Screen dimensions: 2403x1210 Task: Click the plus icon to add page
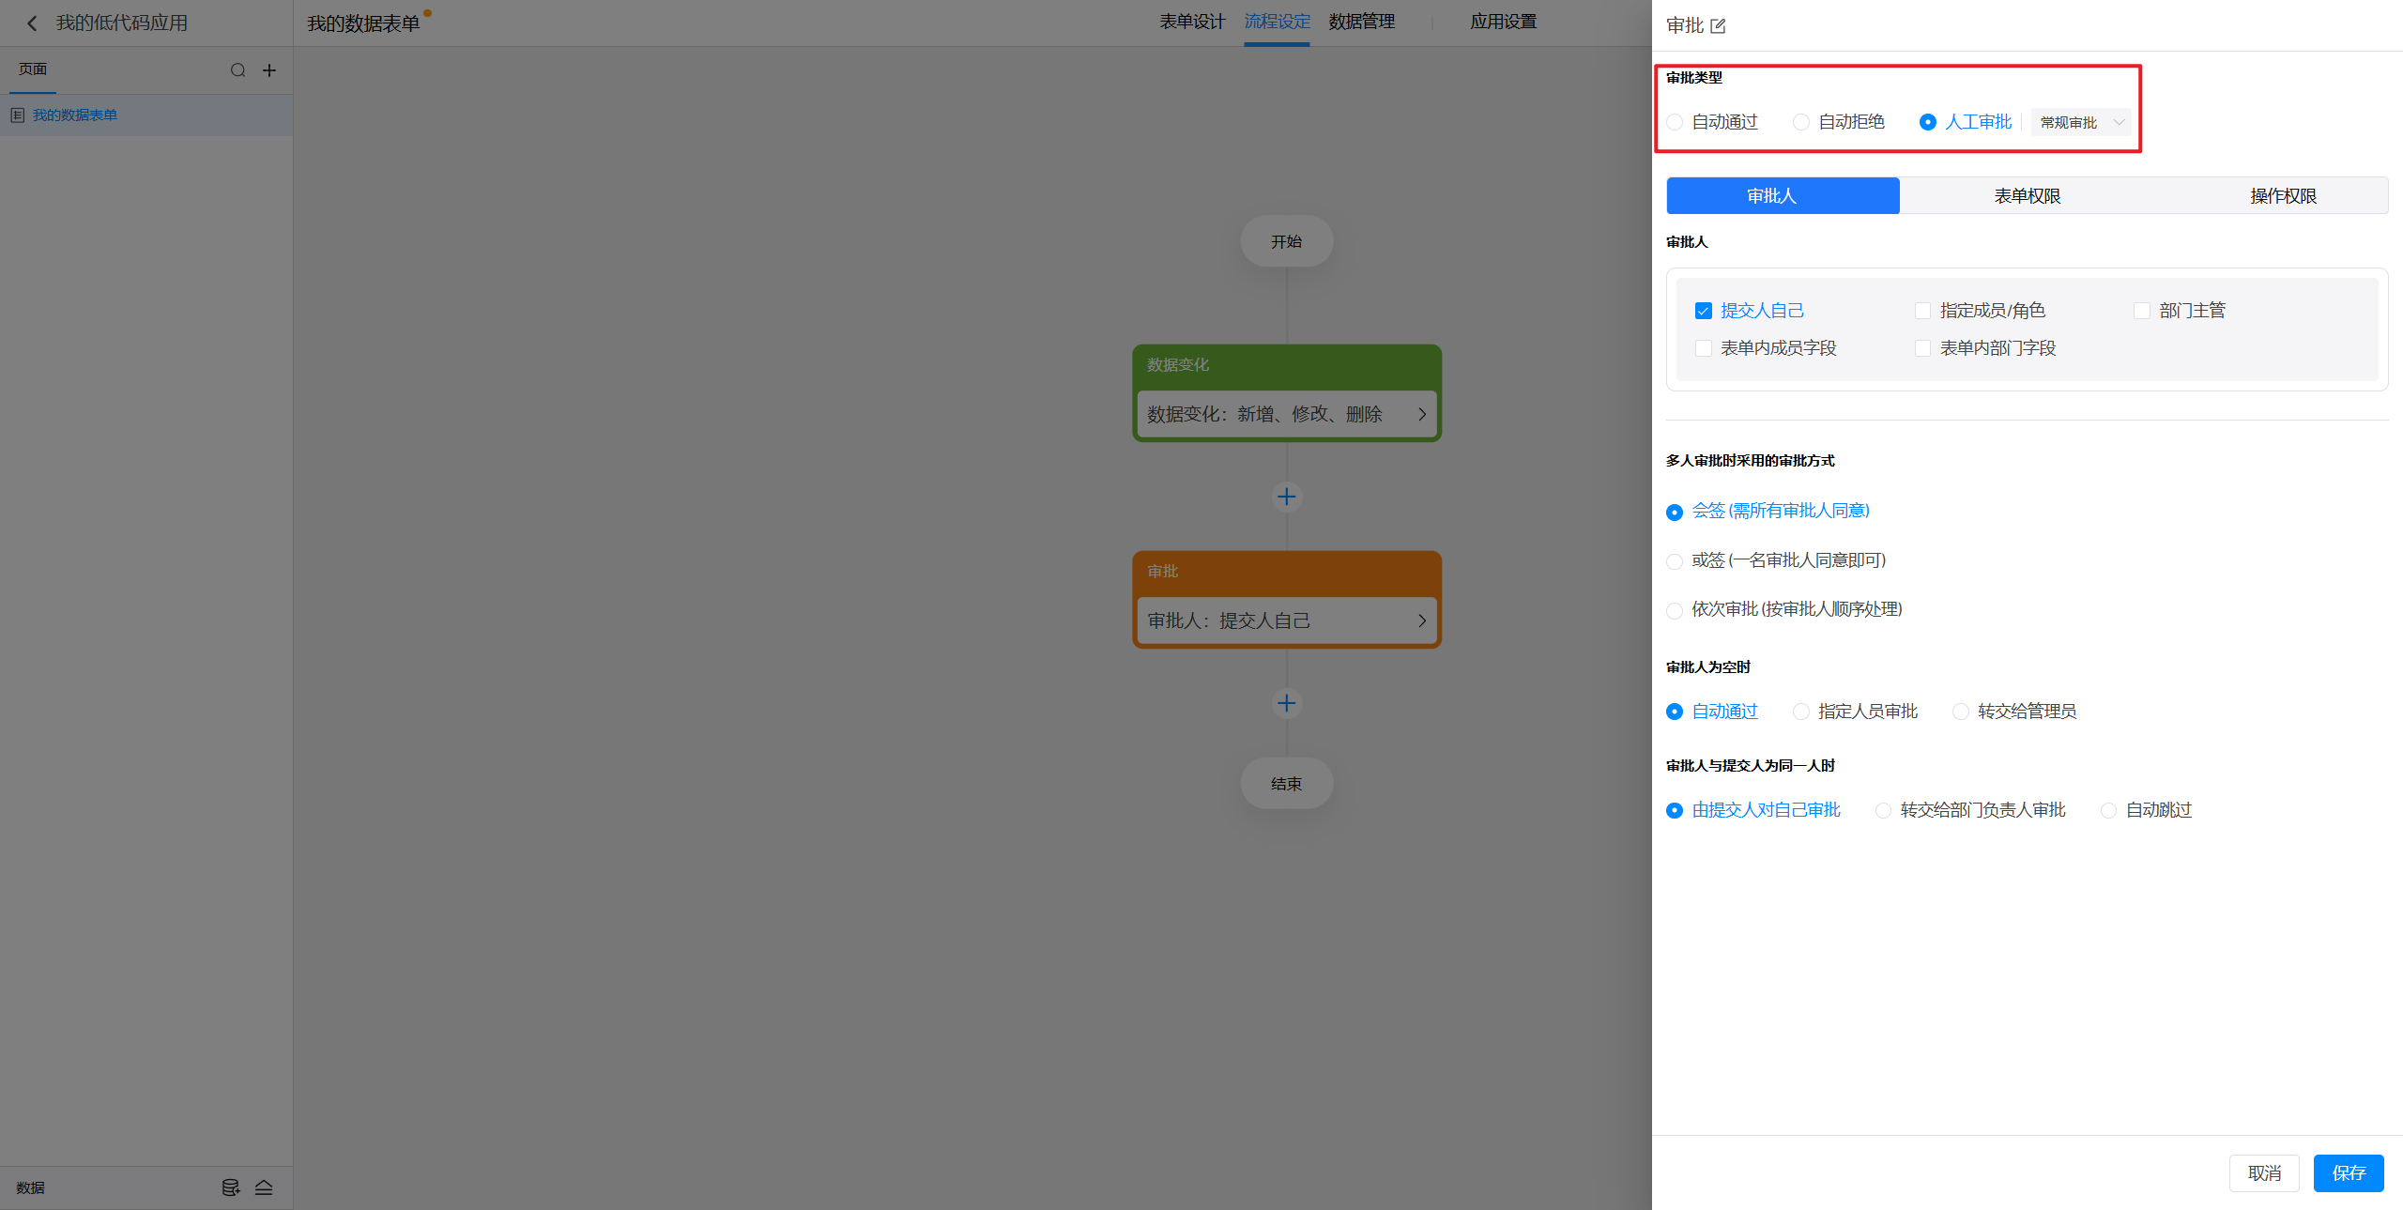tap(269, 70)
